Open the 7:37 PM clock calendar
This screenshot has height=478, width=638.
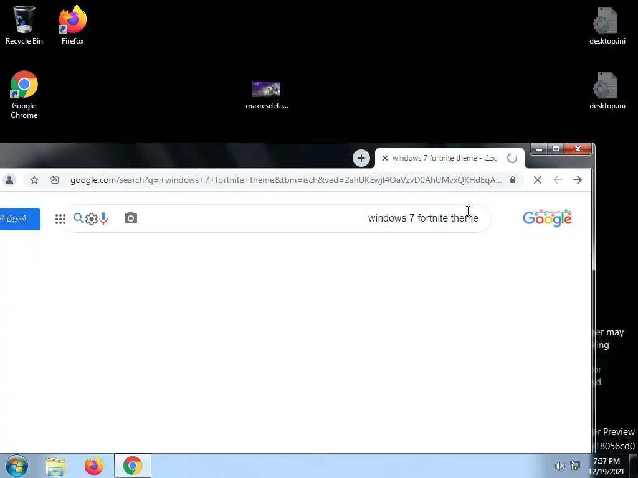coord(606,466)
